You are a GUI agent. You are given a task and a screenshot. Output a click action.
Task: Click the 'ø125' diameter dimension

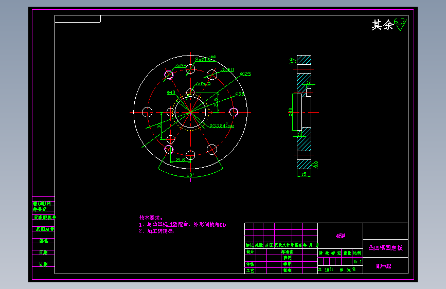point(245,74)
